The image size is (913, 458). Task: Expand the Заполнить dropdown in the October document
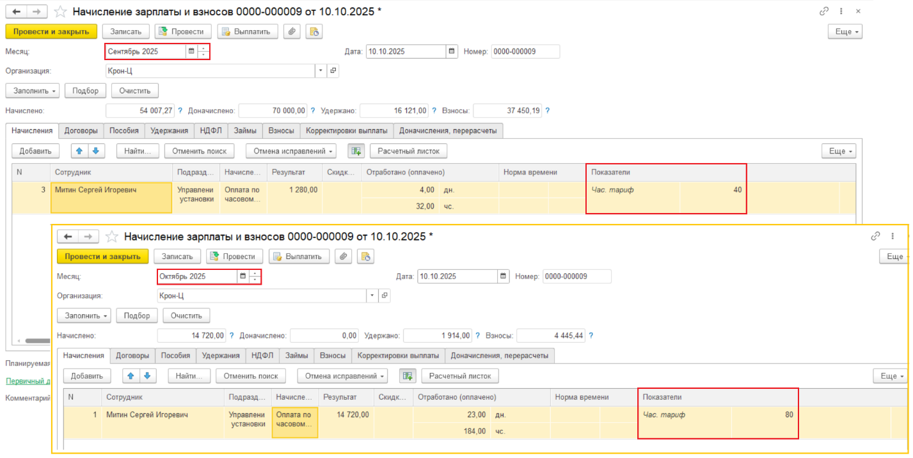[x=84, y=316]
